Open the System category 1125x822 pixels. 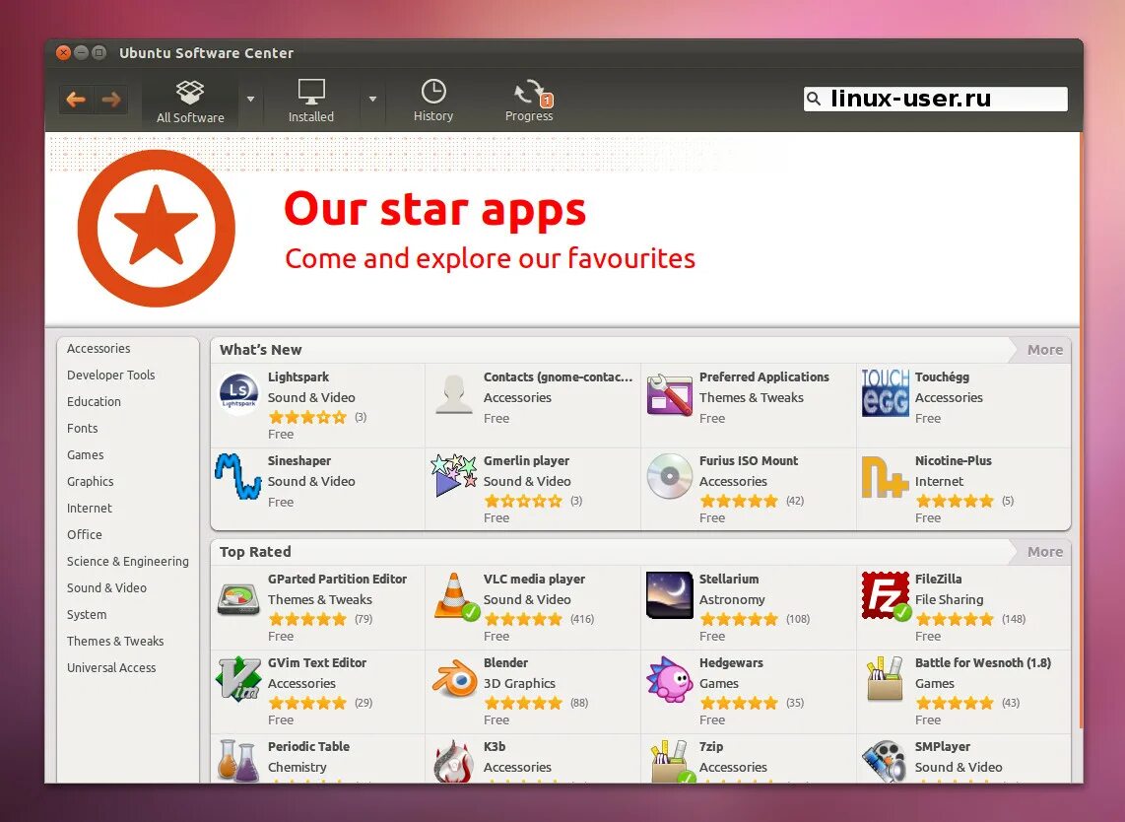coord(87,614)
